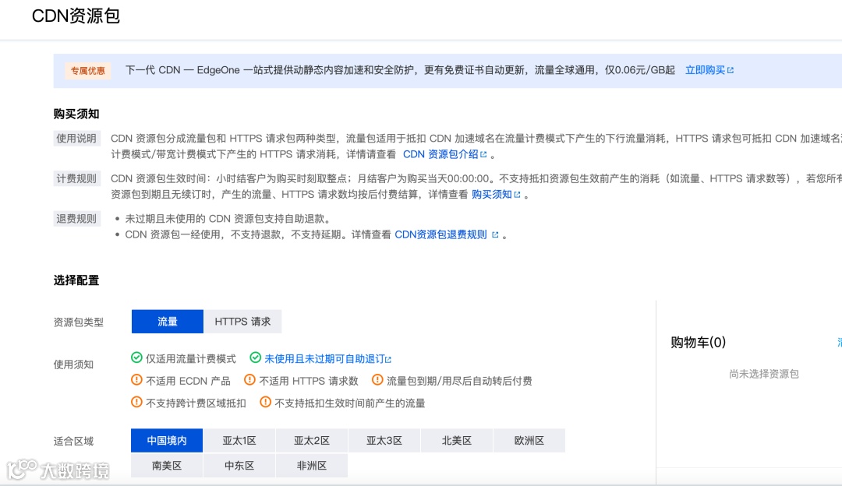Choose the 亚太1区 region
Image resolution: width=842 pixels, height=486 pixels.
(x=239, y=440)
